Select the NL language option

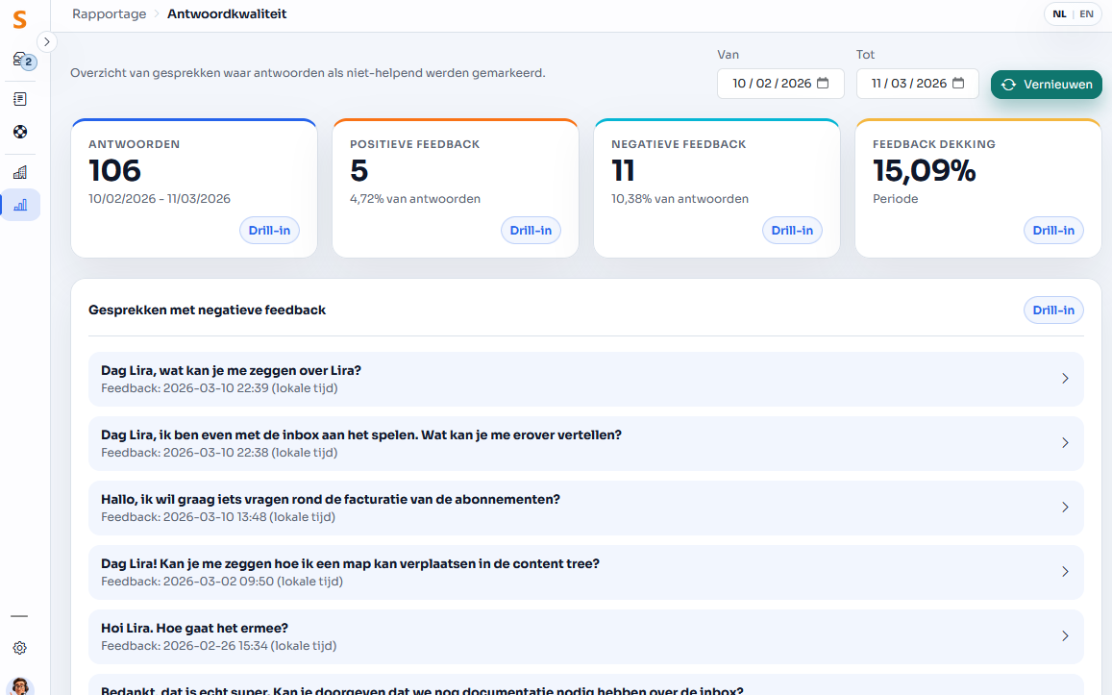tap(1059, 13)
